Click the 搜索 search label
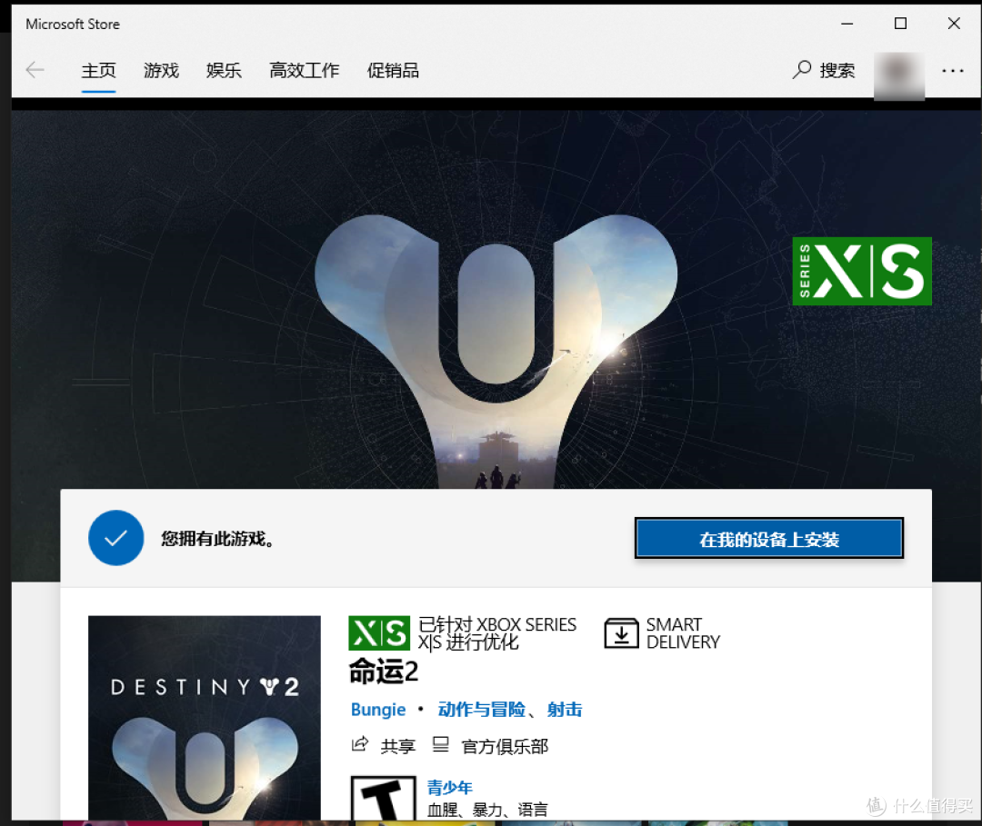Screen dimensions: 982x826 (x=837, y=70)
